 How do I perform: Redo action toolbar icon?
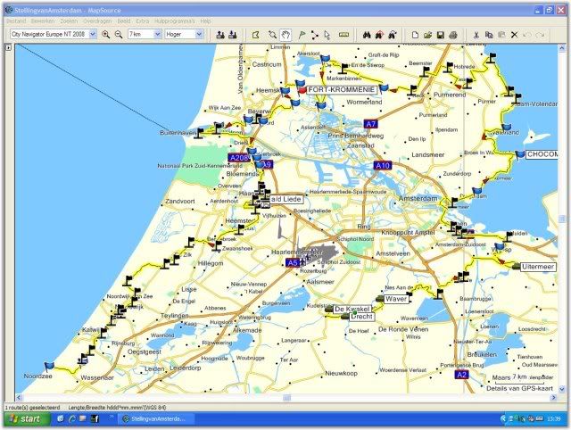point(540,35)
